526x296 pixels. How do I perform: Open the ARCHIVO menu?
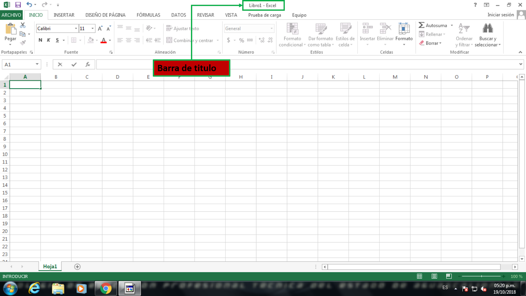point(12,15)
